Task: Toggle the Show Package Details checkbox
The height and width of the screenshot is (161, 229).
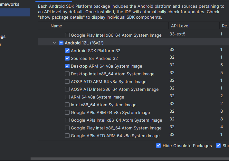Action: 218,146
